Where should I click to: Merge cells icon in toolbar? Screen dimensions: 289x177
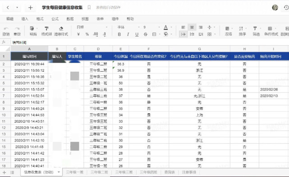[209, 34]
